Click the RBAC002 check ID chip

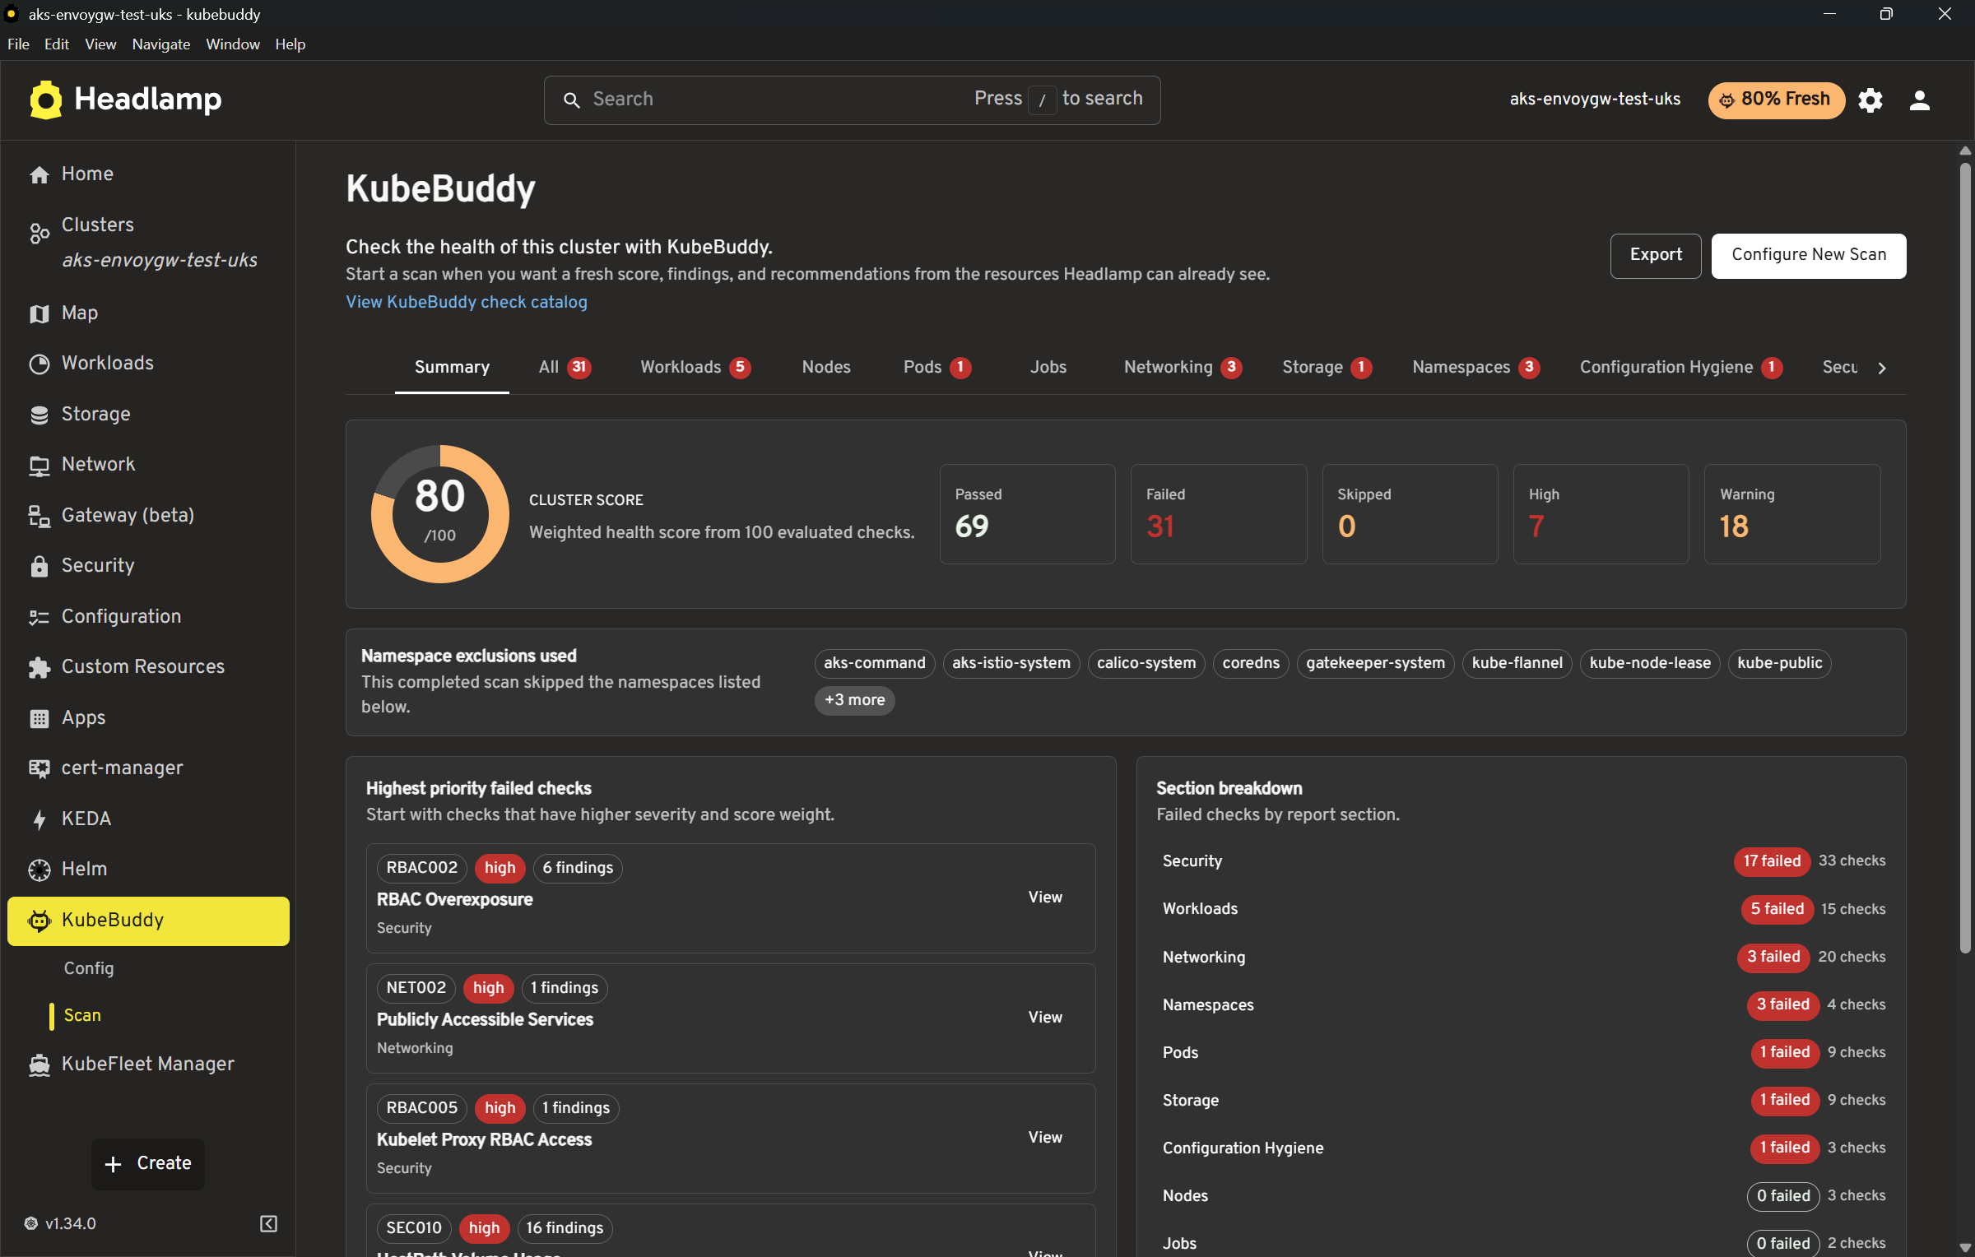(421, 868)
